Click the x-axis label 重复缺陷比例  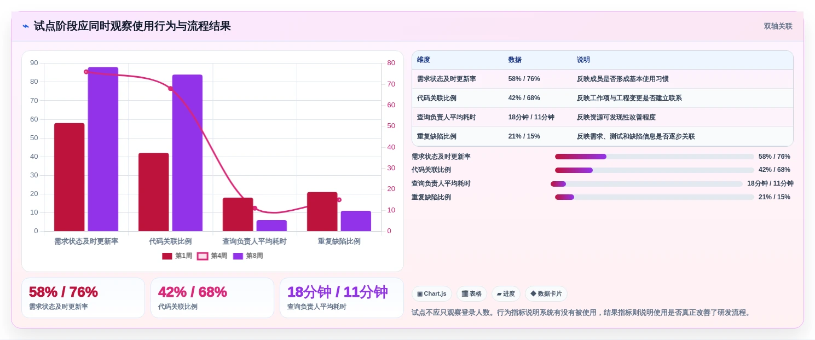click(339, 241)
